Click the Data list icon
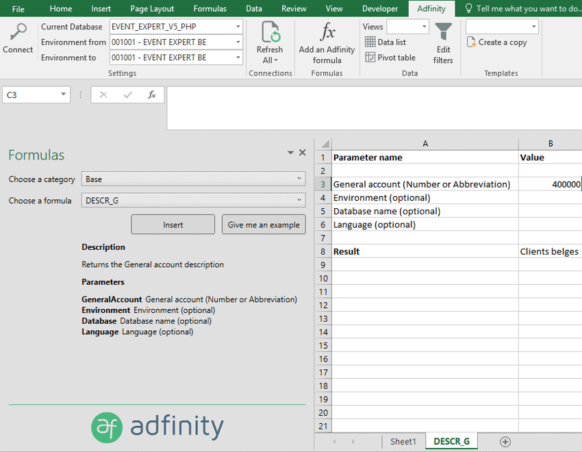The width and height of the screenshot is (582, 452). click(370, 42)
